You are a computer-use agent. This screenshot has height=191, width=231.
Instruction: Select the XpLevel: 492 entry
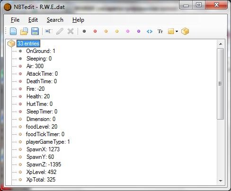pyautogui.click(x=41, y=172)
